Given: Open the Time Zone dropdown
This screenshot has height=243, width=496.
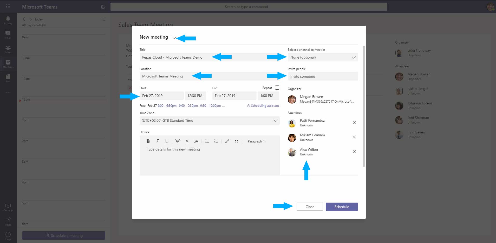Looking at the screenshot, I should click(x=210, y=120).
